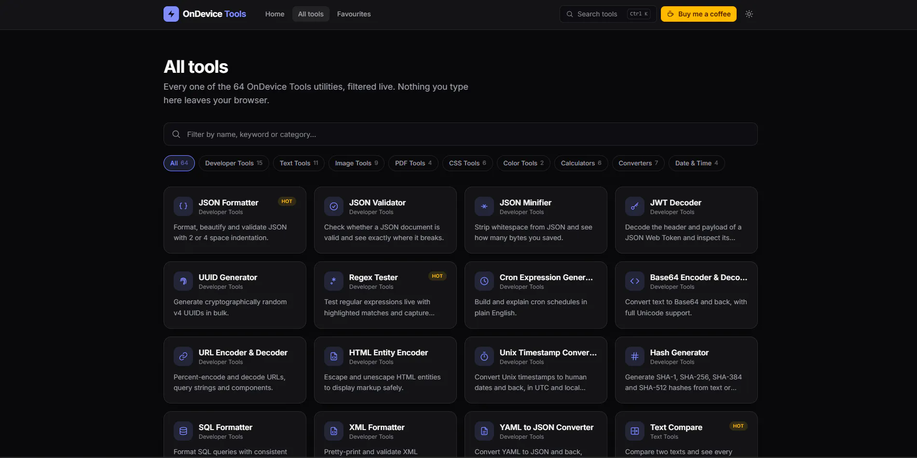Open the Text Compare tool title
The height and width of the screenshot is (458, 917).
676,427
